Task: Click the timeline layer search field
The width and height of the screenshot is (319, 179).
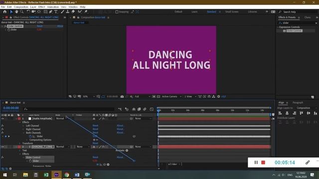Action: [x=69, y=109]
